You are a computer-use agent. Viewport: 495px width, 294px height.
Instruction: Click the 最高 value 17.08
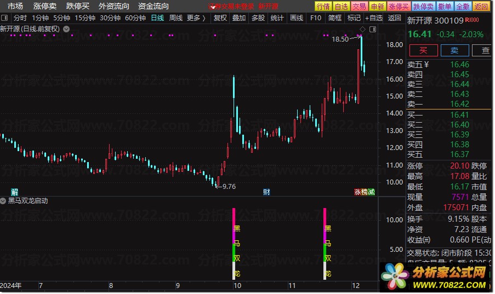tap(459, 176)
